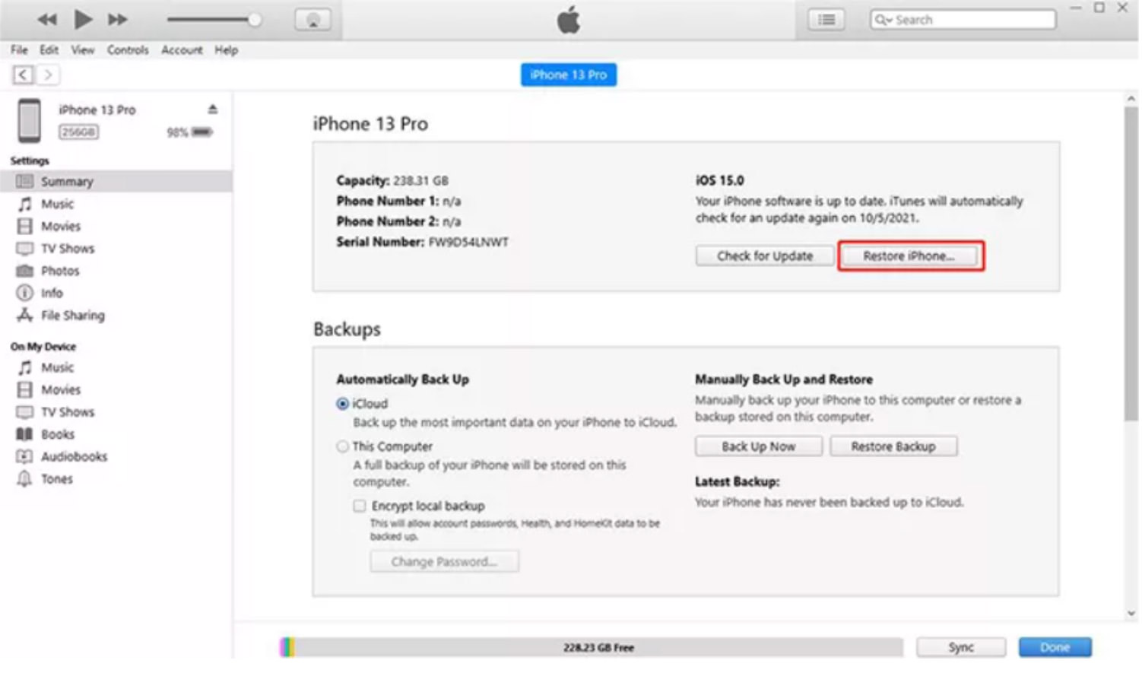Open Movies under Settings
The image size is (1142, 673).
pyautogui.click(x=60, y=226)
